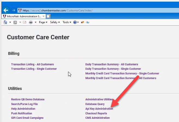This screenshot has width=179, height=122.
Task: Expand the Print options dropdown arrow
Action: click(x=35, y=22)
